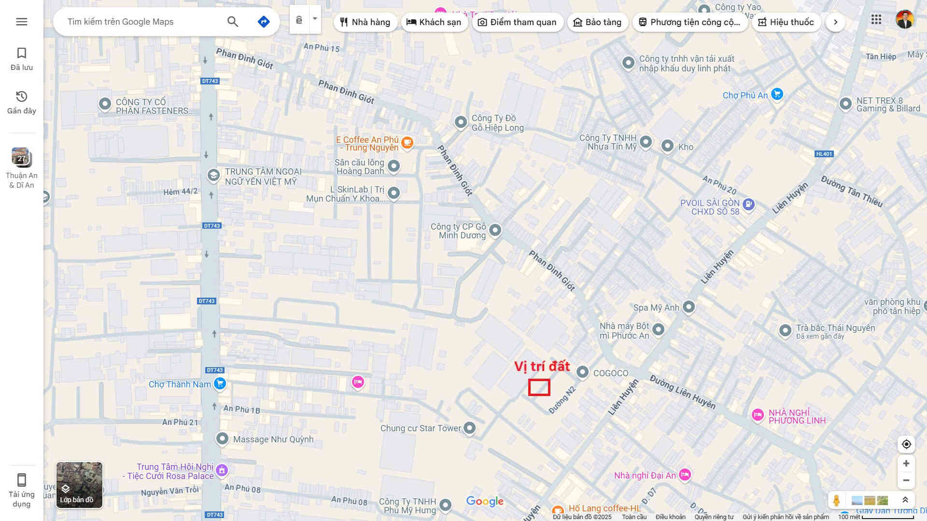Screen dimensions: 927x521
Task: Click the blue directions icon
Action: [264, 22]
